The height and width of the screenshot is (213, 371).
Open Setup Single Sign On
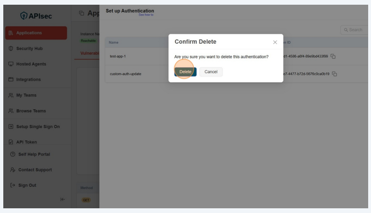[x=38, y=127]
